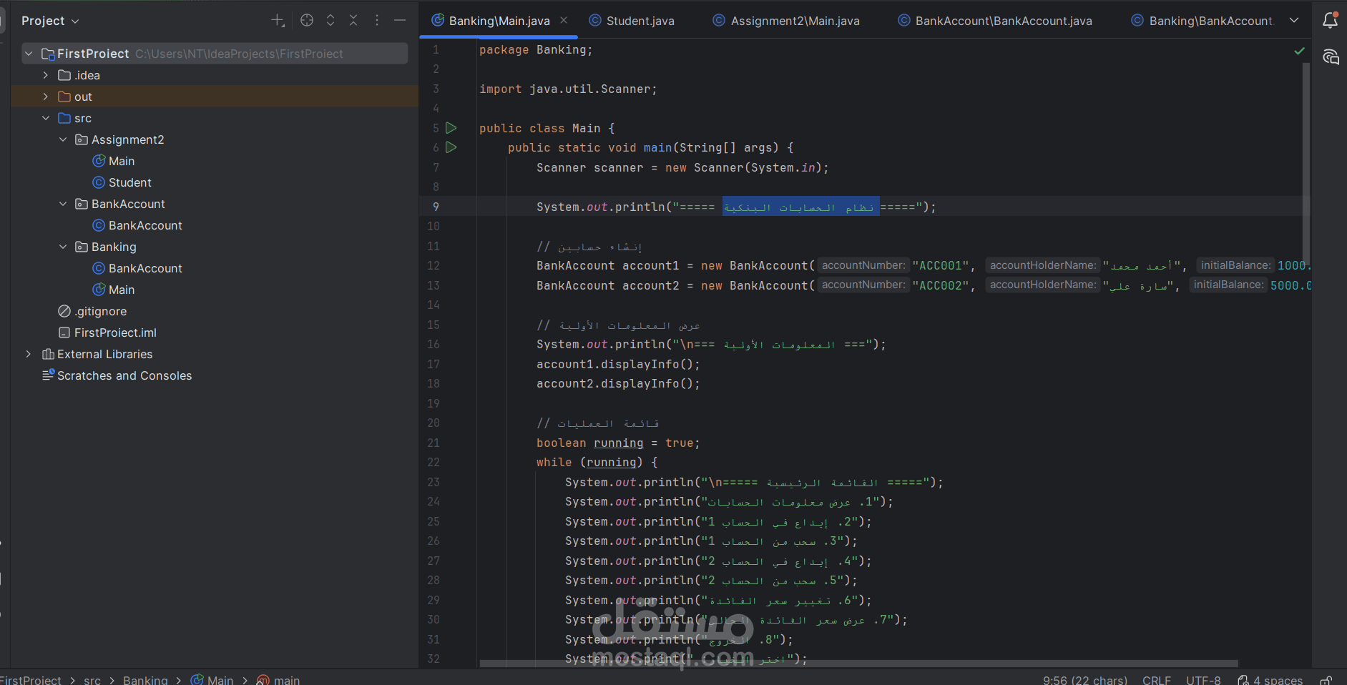Change UTF-8 file encoding
This screenshot has height=685, width=1347.
[x=1203, y=680]
